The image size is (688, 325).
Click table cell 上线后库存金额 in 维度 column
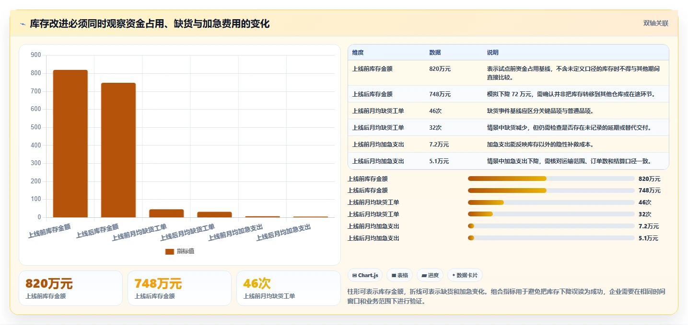[372, 94]
